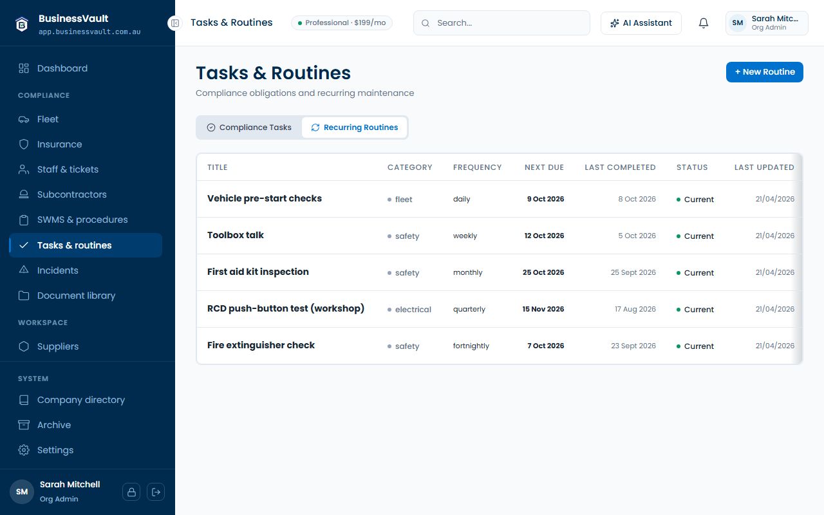Click the + New Routine button
The width and height of the screenshot is (824, 515).
765,72
